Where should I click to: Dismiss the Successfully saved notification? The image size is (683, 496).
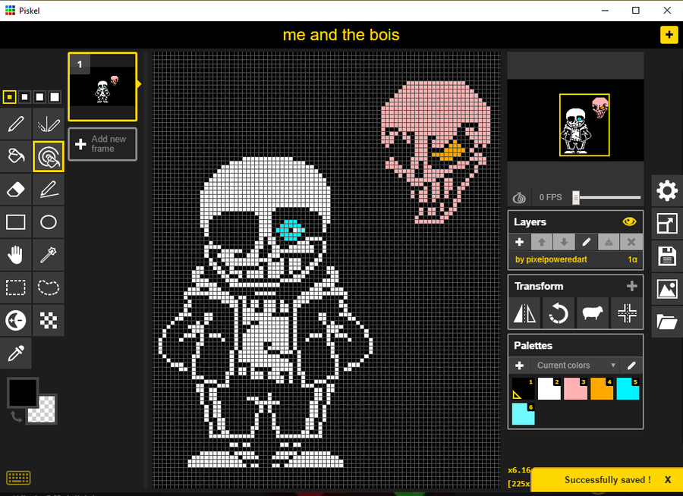(668, 480)
